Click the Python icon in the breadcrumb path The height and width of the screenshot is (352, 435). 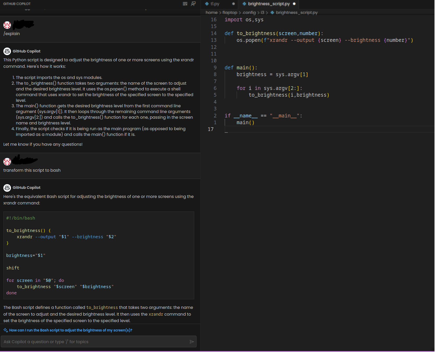tap(272, 12)
